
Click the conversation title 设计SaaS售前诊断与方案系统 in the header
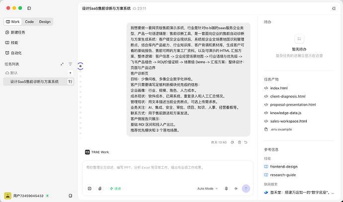(106, 8)
